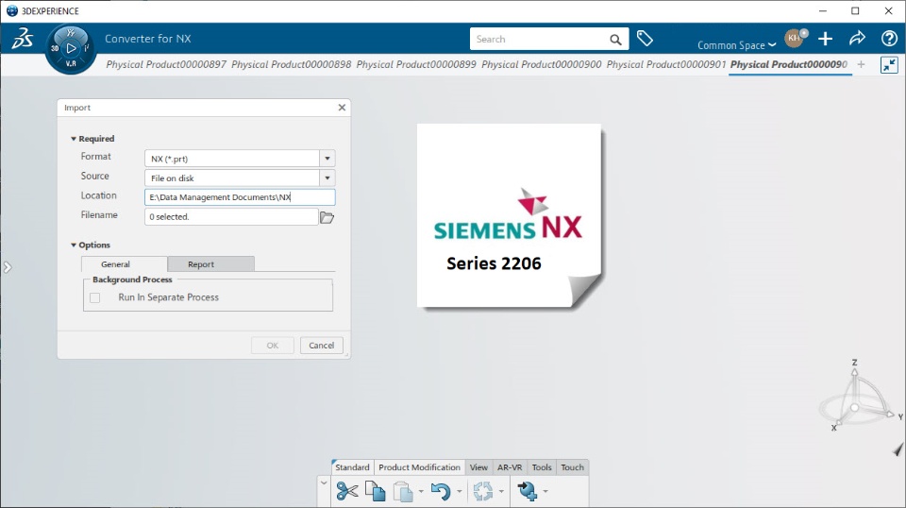The image size is (906, 508).
Task: Click the Location input field
Action: click(240, 197)
